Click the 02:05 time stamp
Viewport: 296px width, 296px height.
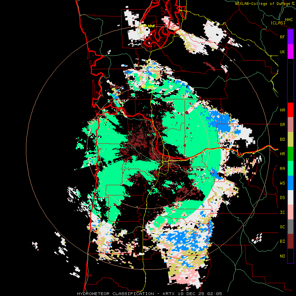click(x=214, y=294)
